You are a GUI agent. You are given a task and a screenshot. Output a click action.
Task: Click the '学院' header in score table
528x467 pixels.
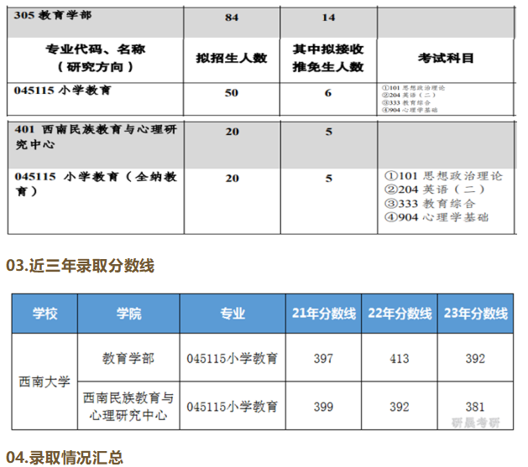128,314
